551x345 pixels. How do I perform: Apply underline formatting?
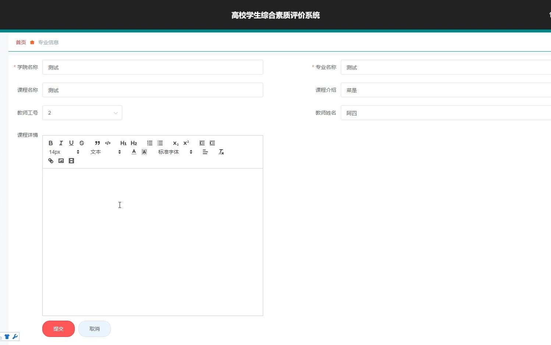point(71,143)
